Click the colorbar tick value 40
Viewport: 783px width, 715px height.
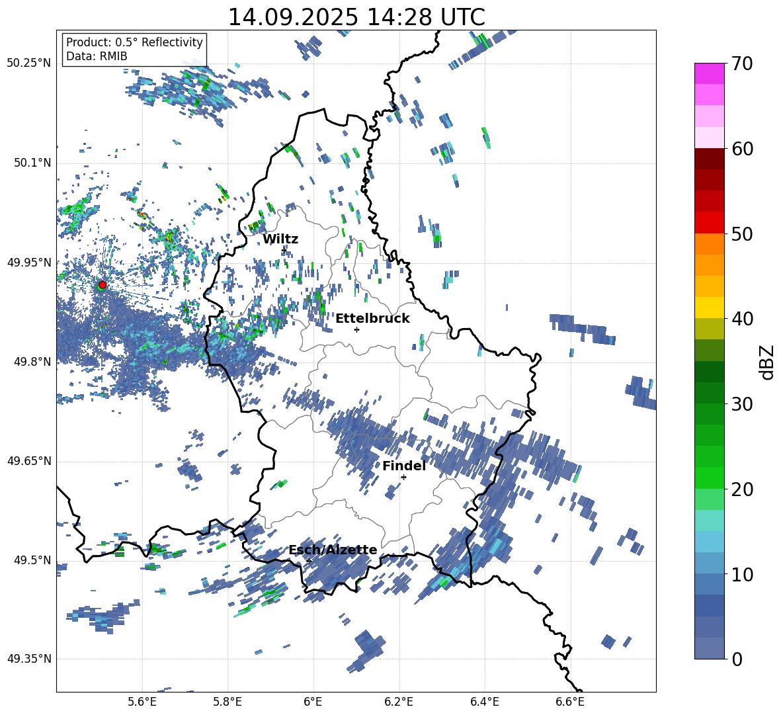tap(742, 319)
